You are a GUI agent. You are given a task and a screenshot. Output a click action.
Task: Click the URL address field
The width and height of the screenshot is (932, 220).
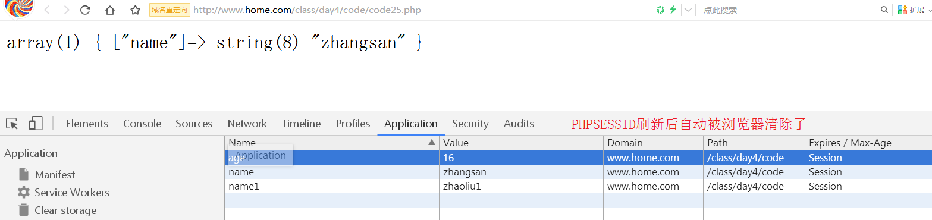tap(416, 10)
